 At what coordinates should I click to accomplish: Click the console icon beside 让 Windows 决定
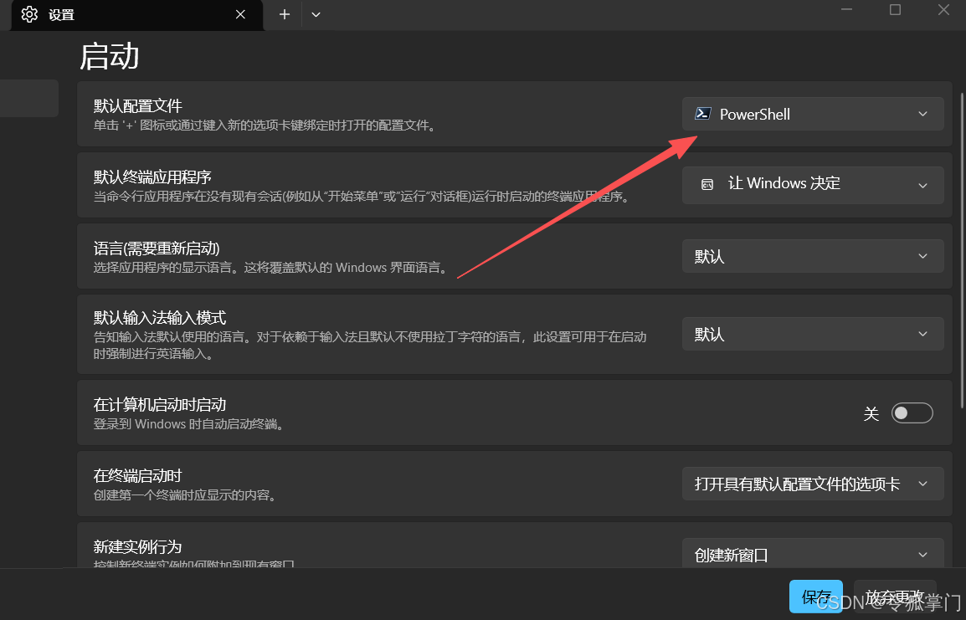707,184
